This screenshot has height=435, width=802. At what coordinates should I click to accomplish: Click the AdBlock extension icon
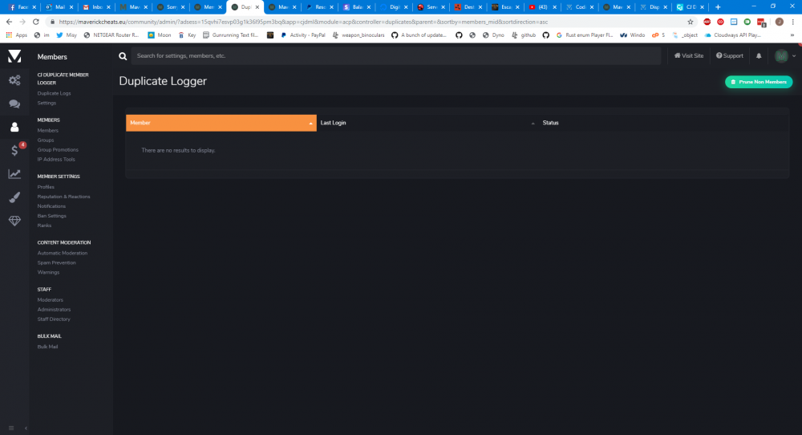pyautogui.click(x=706, y=22)
